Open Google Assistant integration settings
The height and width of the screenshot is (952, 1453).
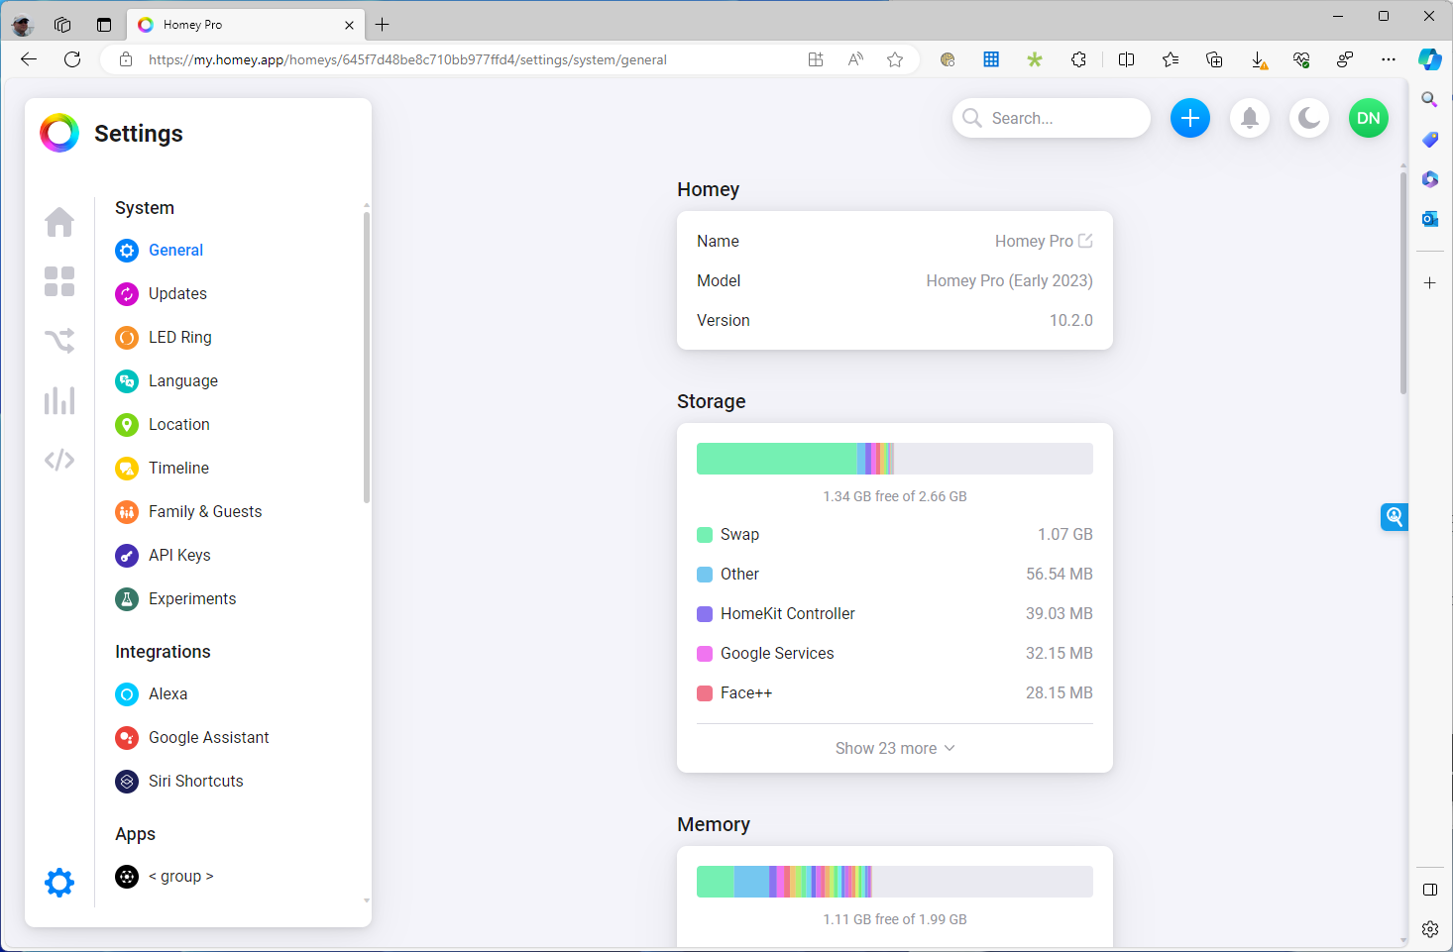pyautogui.click(x=209, y=738)
